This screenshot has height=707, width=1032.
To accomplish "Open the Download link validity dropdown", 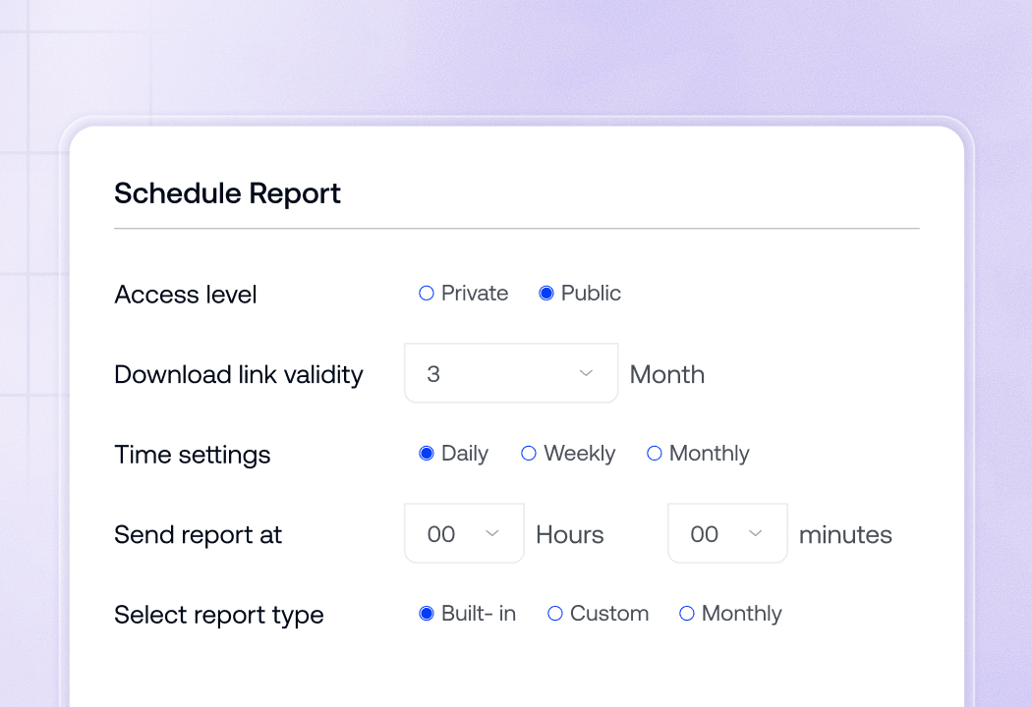I will tap(511, 373).
